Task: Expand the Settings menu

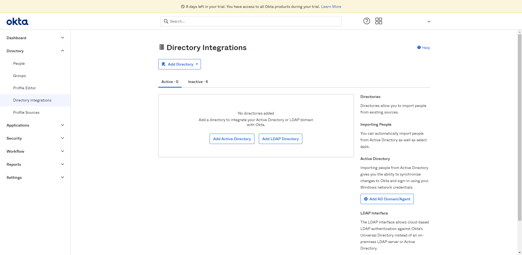Action: click(x=35, y=177)
